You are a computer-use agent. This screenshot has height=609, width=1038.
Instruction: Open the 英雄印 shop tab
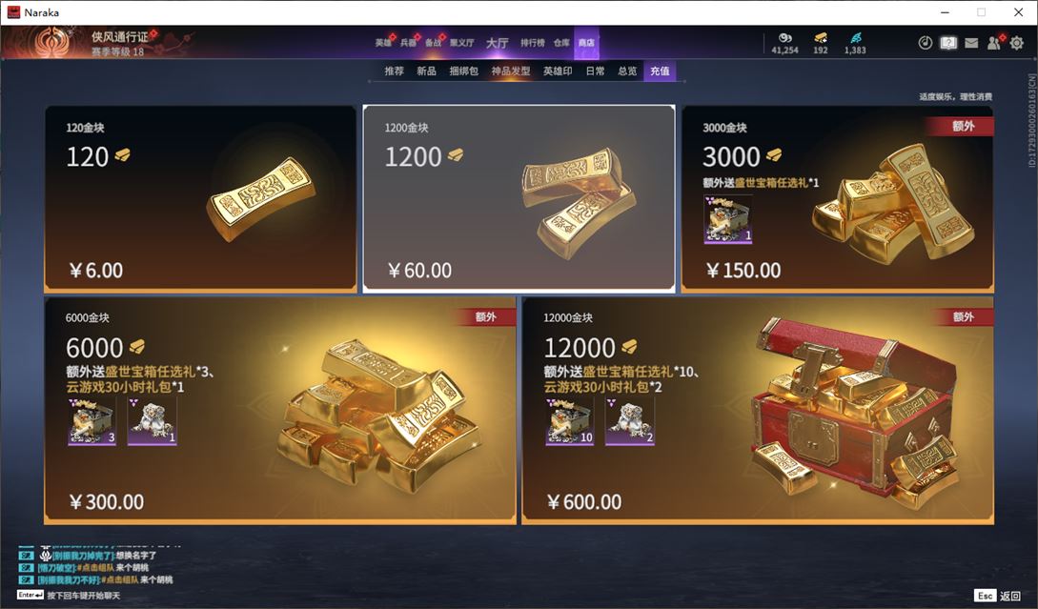tap(558, 71)
